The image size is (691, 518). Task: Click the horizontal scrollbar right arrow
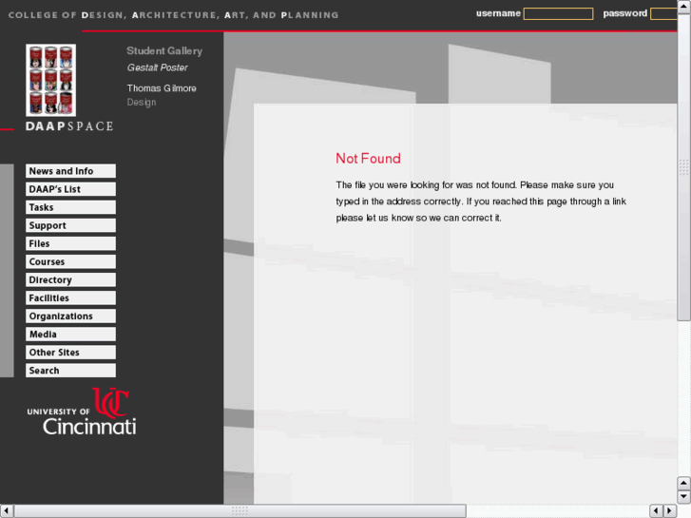[670, 511]
